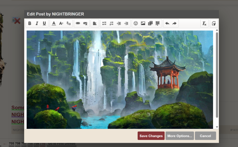The width and height of the screenshot is (238, 147).
Task: Open the font size dropdown
Action: [x=61, y=23]
